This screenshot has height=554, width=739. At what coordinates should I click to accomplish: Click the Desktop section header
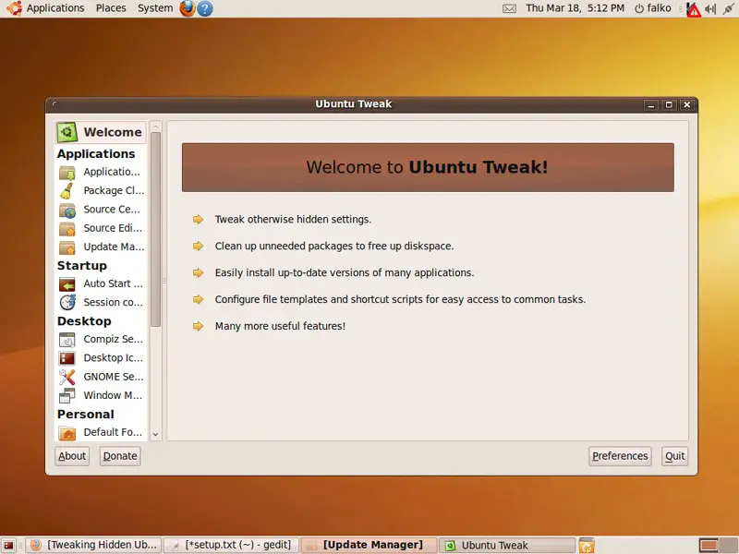[x=84, y=320]
